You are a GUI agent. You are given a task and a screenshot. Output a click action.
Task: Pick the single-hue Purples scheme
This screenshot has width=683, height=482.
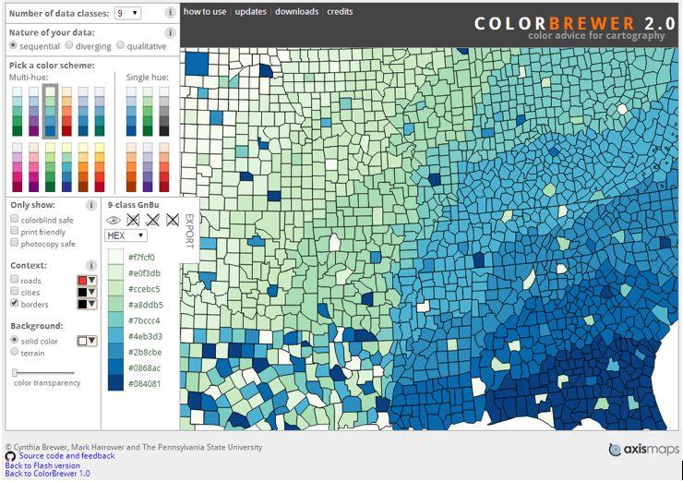coord(148,167)
